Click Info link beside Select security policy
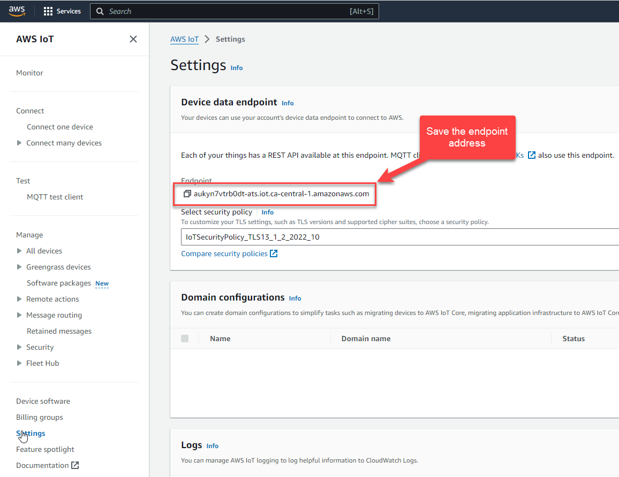This screenshot has width=619, height=477. pos(267,212)
